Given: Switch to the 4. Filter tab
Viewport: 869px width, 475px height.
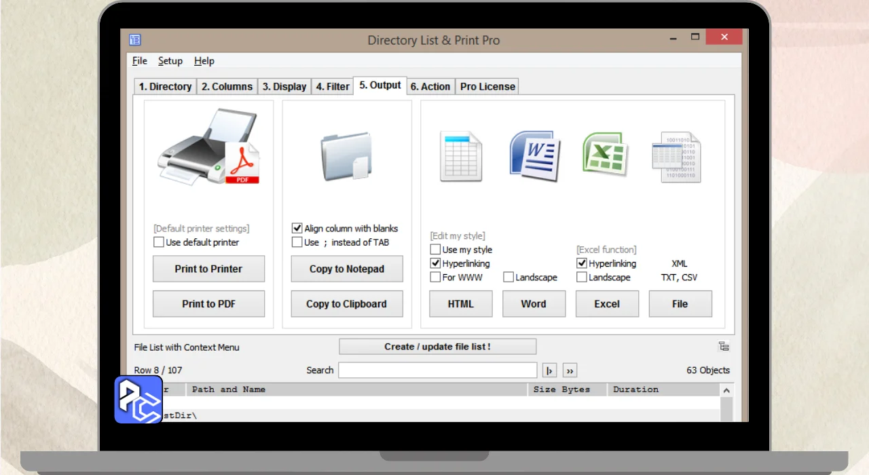Looking at the screenshot, I should coord(333,86).
